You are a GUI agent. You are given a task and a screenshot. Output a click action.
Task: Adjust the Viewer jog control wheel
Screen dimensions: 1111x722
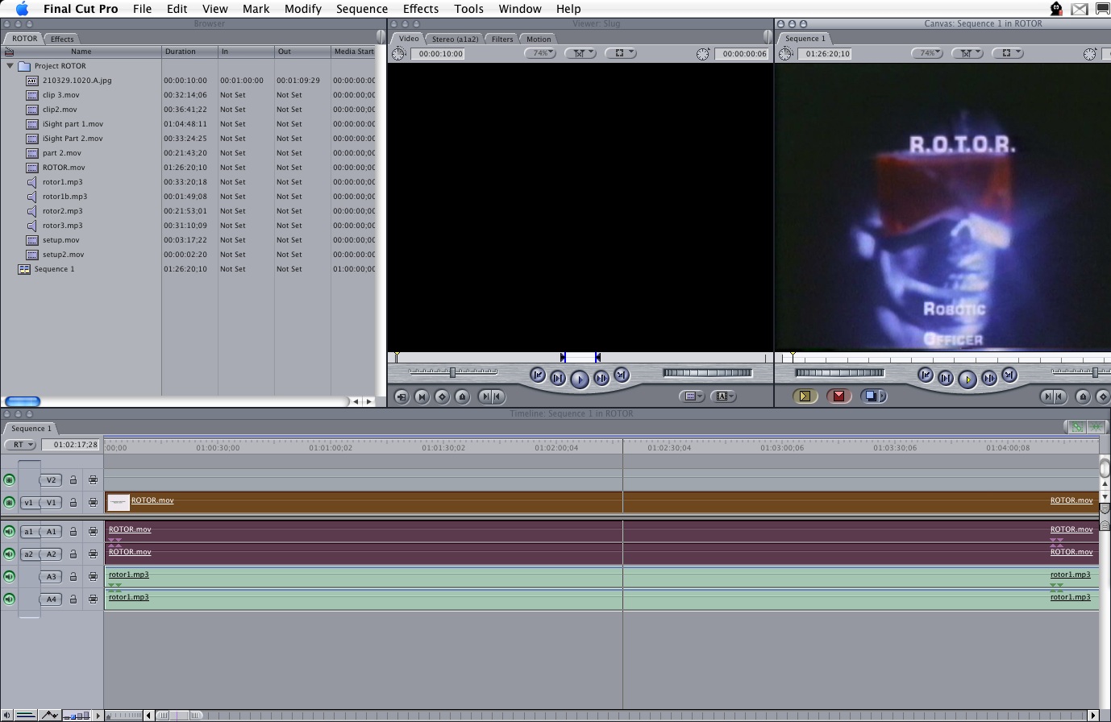tap(707, 372)
